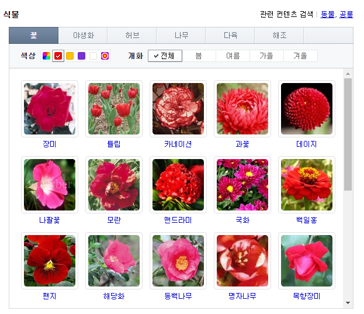The image size is (364, 314).
Task: Open the 국화 flower photo
Action: (242, 185)
